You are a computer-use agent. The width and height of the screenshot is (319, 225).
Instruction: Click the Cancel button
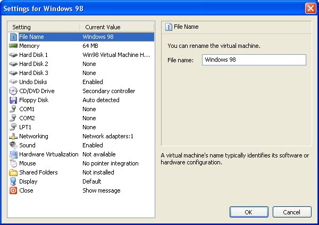(x=292, y=212)
